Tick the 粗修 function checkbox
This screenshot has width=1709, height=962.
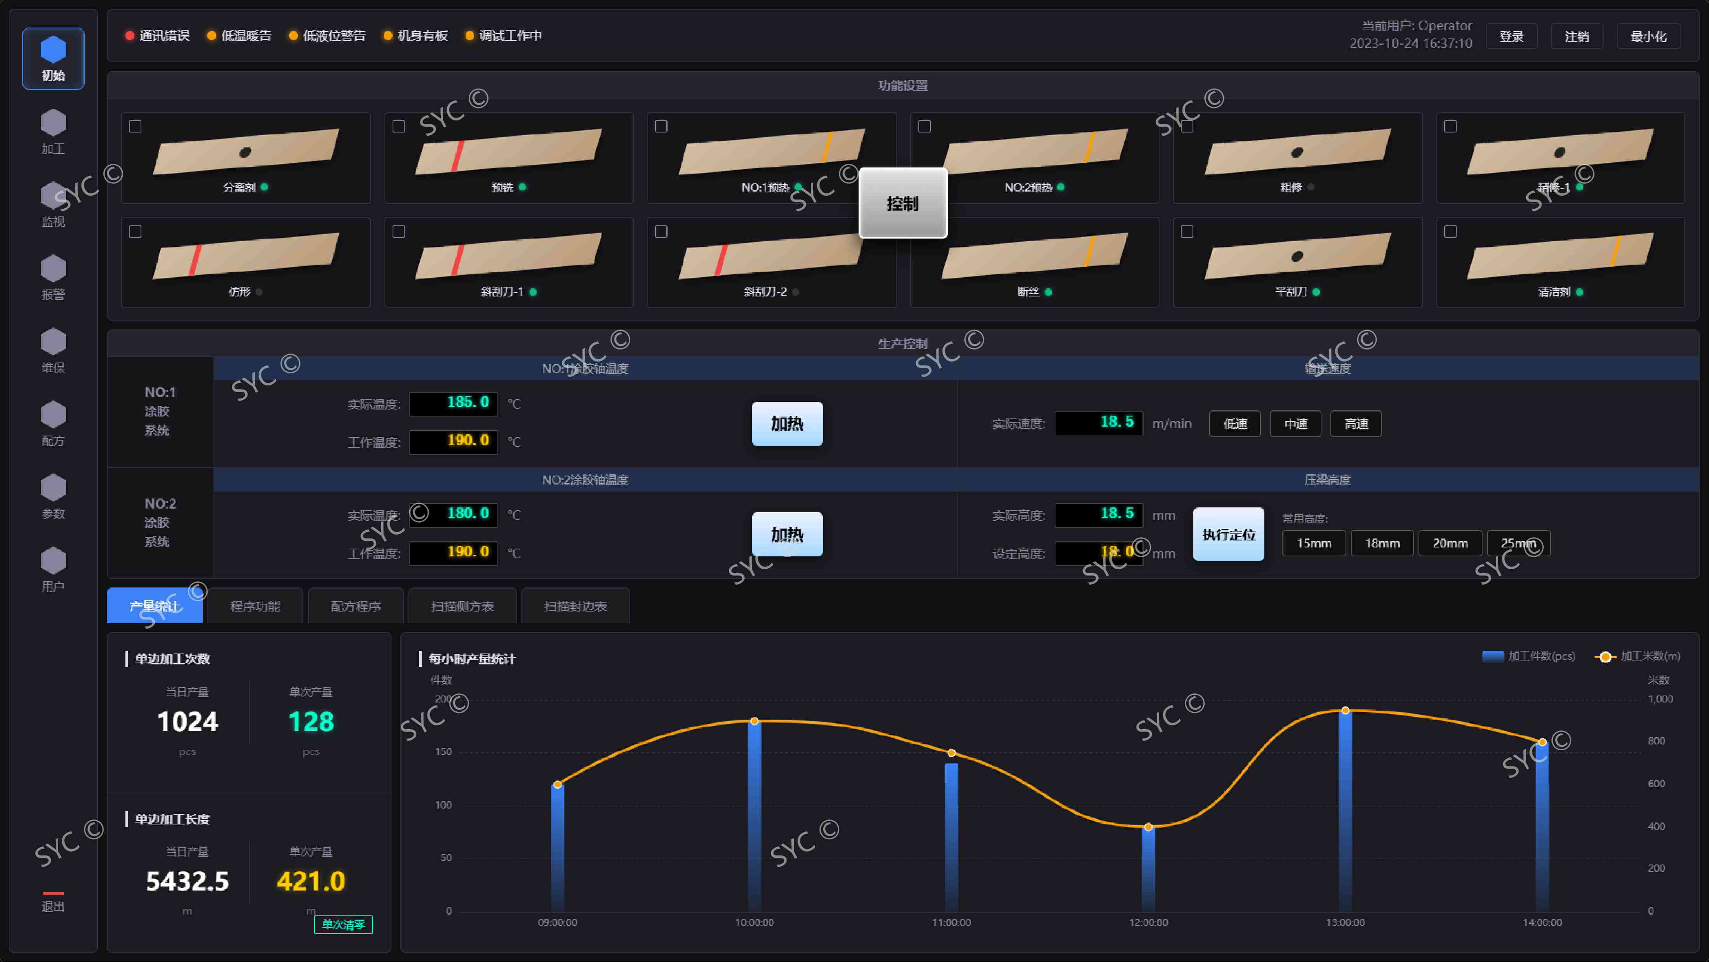(x=1187, y=127)
